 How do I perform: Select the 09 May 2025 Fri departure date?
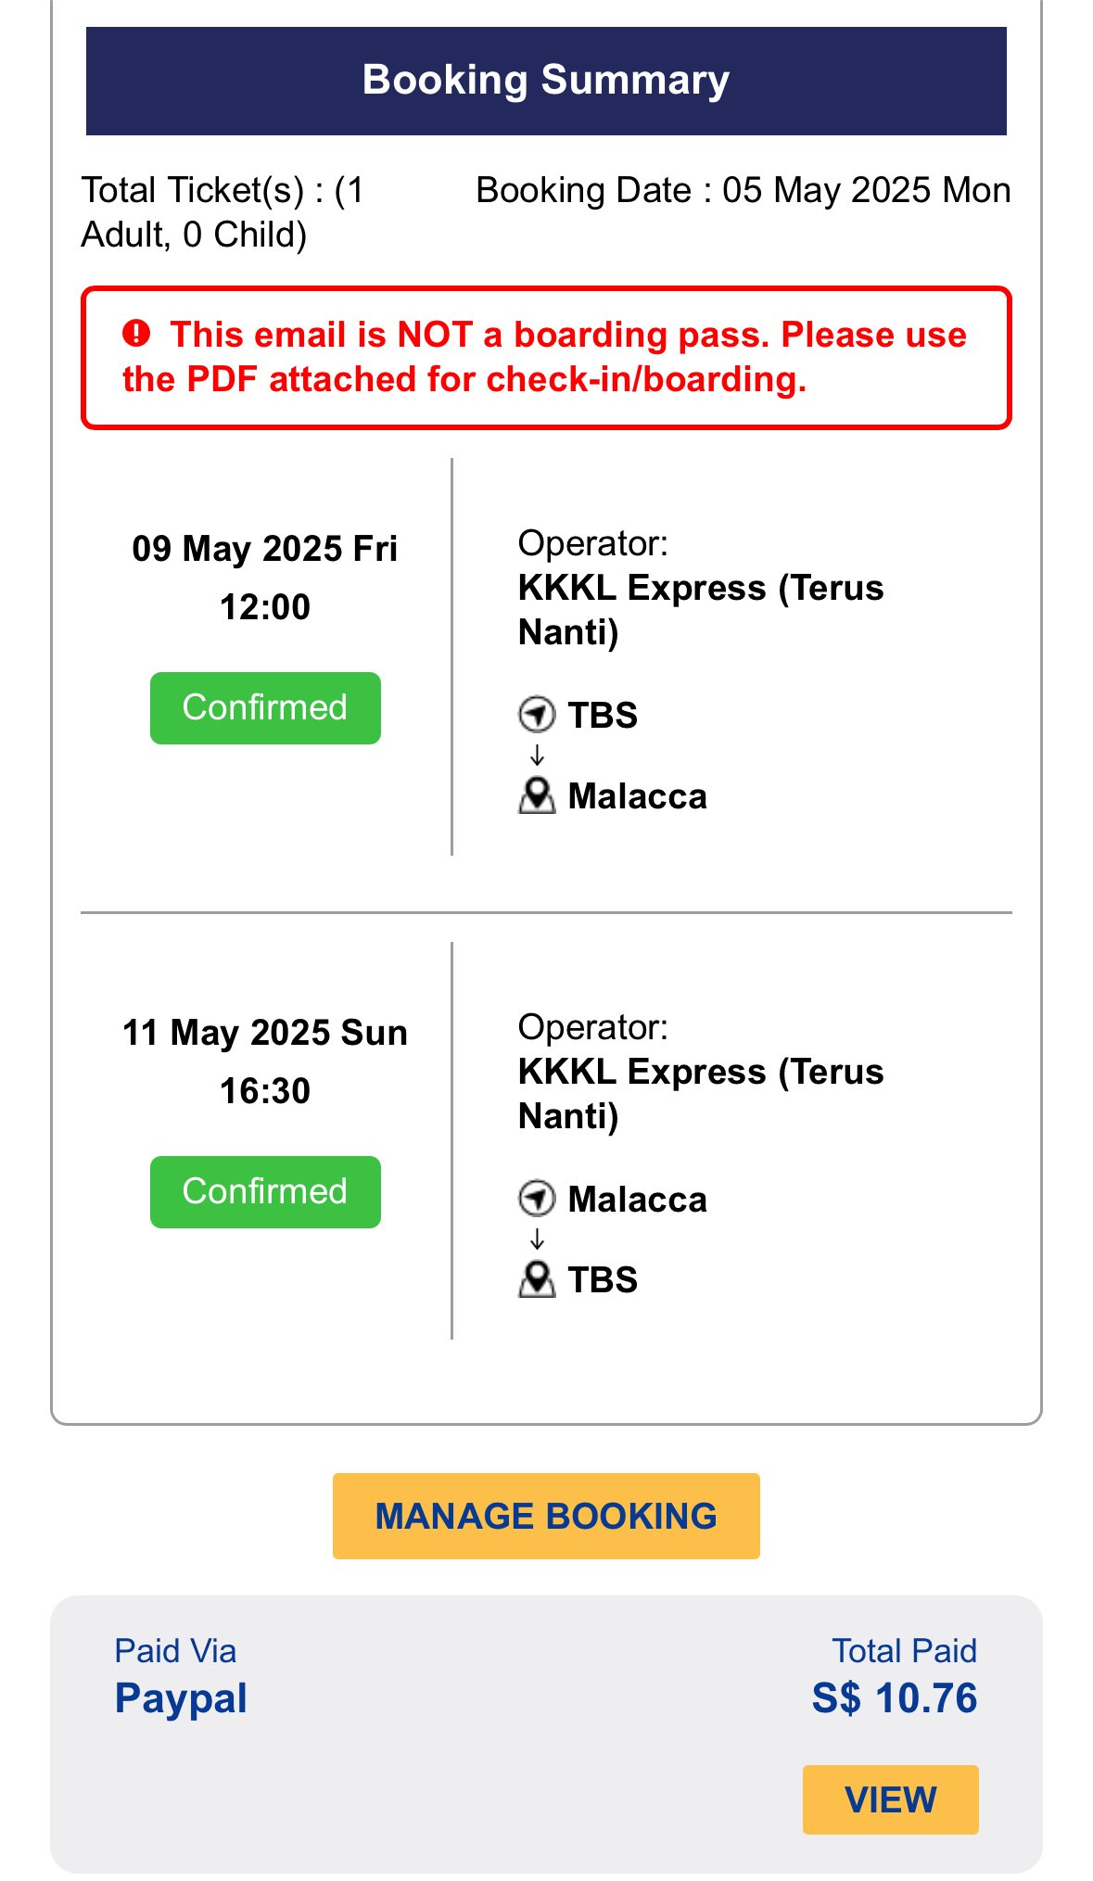click(265, 549)
